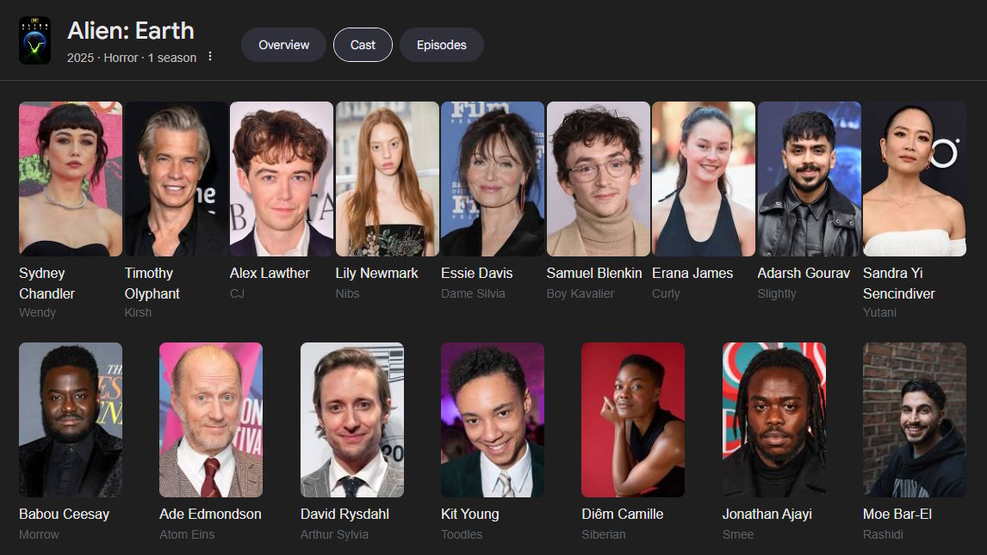Open Timothy Olyphant's cast photo
The height and width of the screenshot is (555, 987).
pyautogui.click(x=177, y=179)
